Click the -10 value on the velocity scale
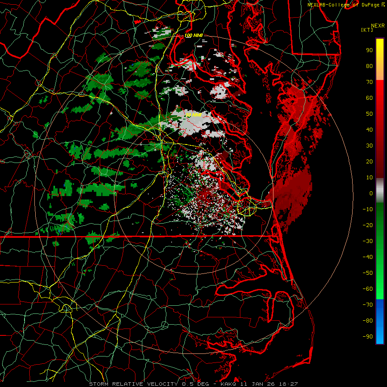387x387 pixels. [368, 209]
